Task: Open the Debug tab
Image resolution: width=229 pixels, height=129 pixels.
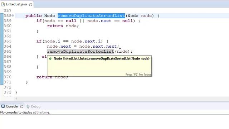Action: (x=36, y=106)
